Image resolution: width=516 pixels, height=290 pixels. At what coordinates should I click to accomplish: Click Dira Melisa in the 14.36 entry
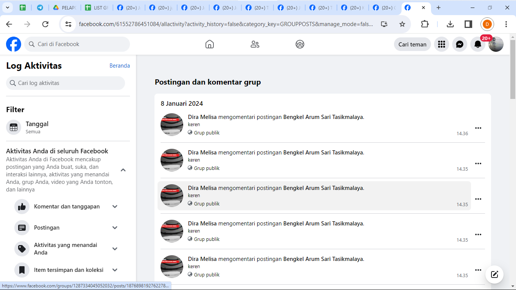pyautogui.click(x=202, y=117)
